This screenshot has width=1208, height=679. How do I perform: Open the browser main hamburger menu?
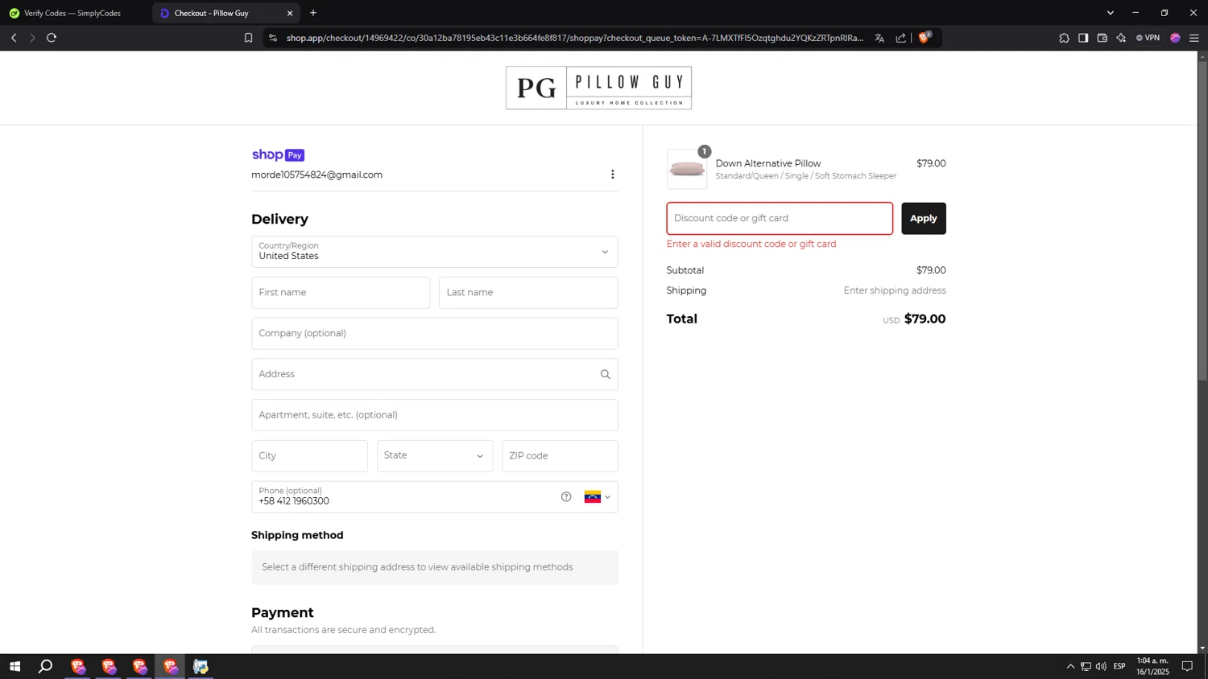pos(1194,38)
